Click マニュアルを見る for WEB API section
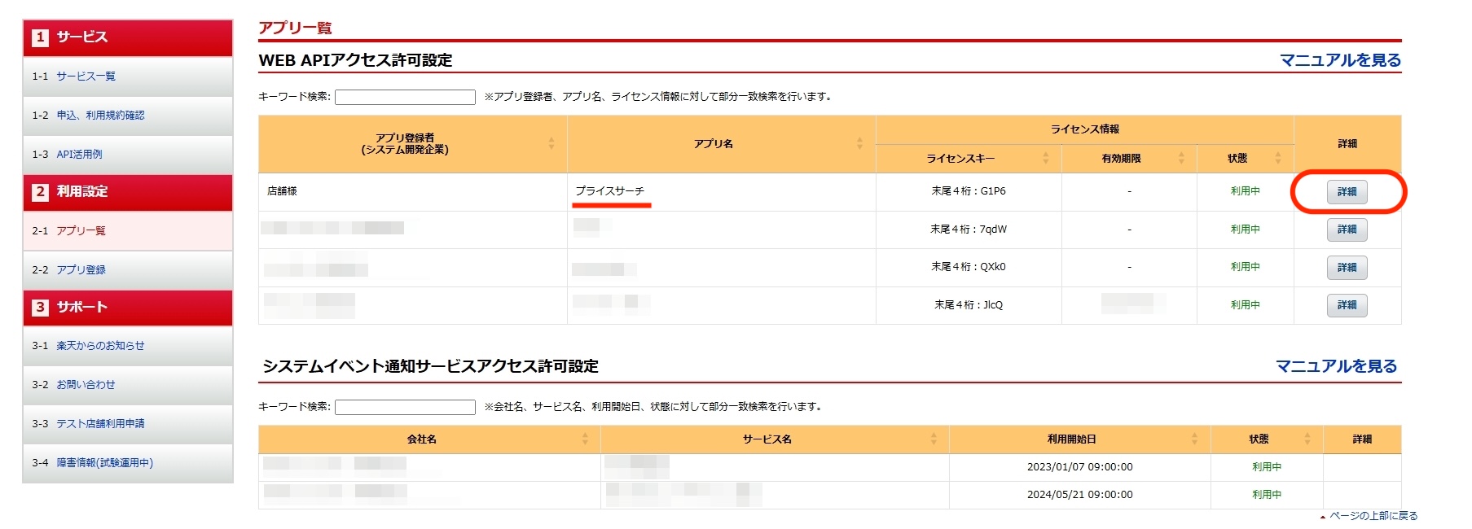 click(x=1340, y=60)
